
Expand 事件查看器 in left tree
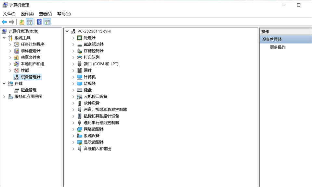click(10, 51)
